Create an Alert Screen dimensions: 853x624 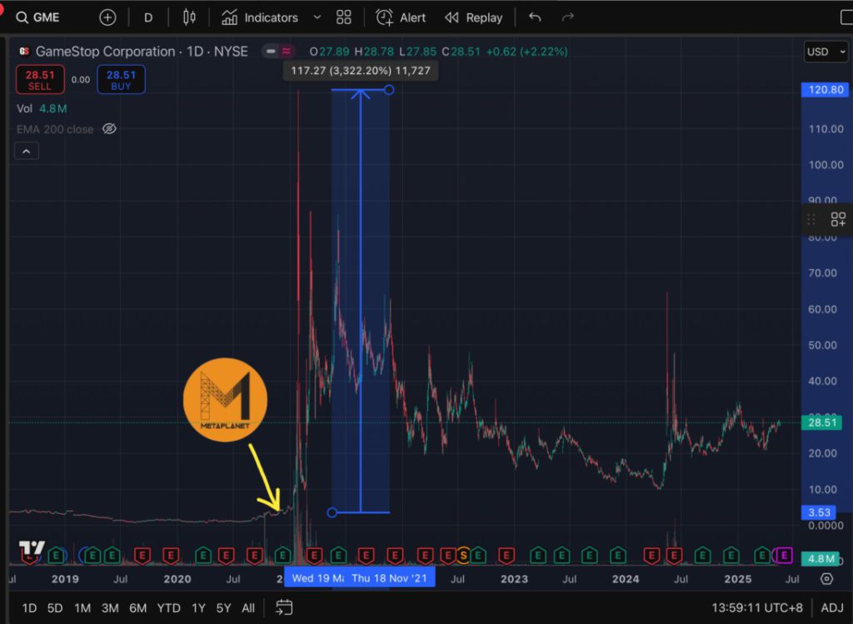pyautogui.click(x=401, y=17)
